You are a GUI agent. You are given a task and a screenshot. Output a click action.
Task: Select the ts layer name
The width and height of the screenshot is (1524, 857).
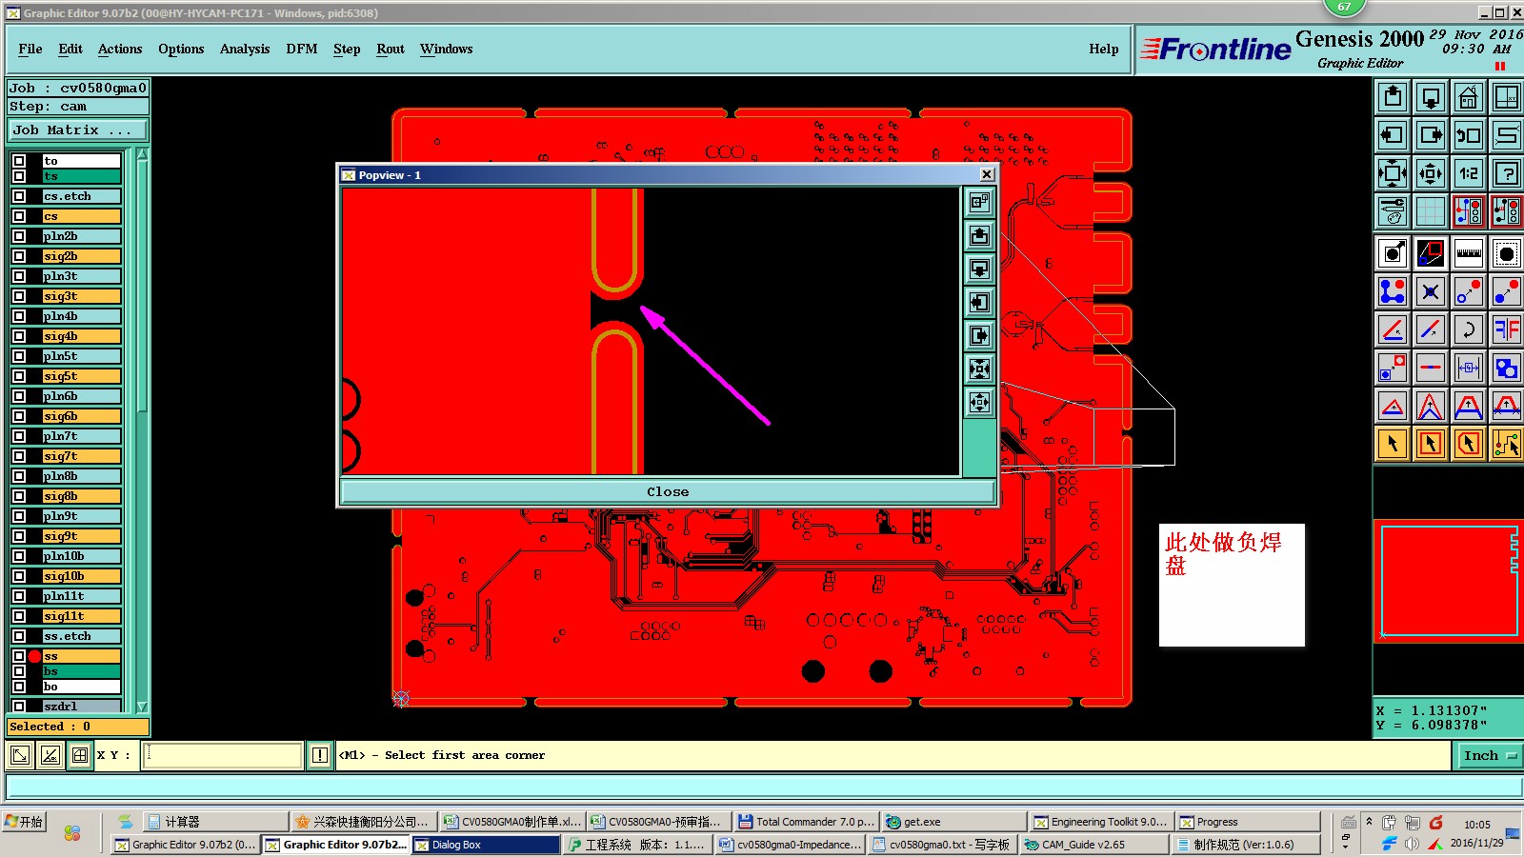click(x=82, y=176)
